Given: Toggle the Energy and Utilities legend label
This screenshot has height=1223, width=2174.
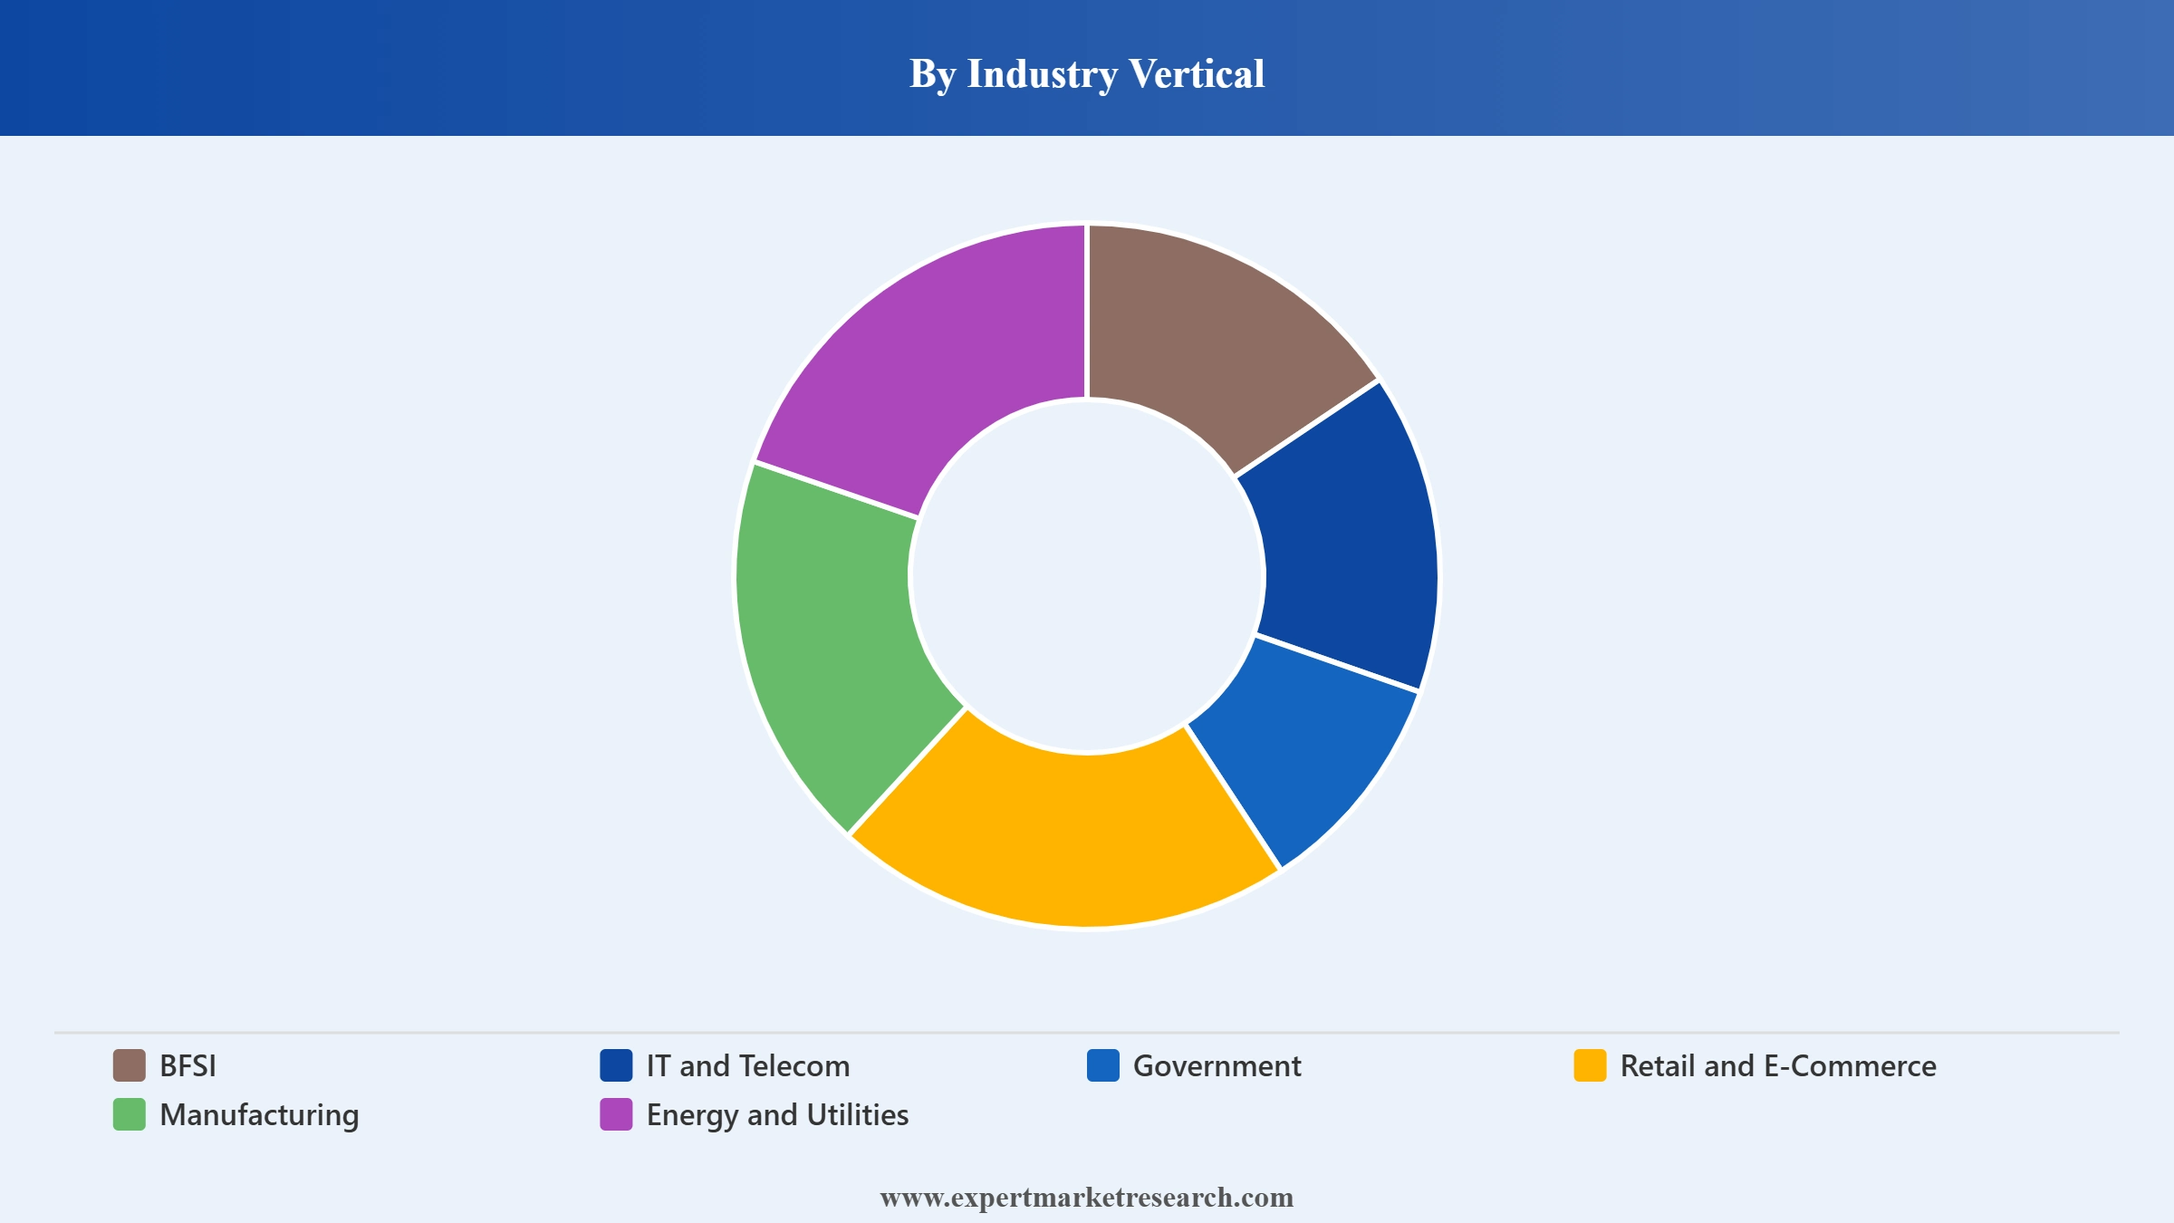Looking at the screenshot, I should point(777,1115).
